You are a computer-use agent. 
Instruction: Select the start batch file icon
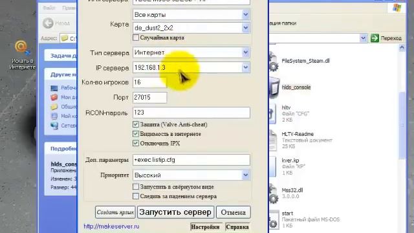274,220
